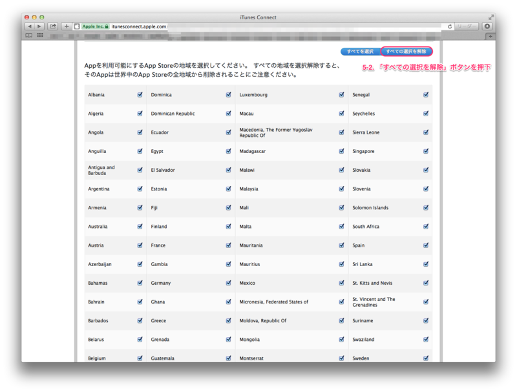Click the 'St. Vincent and The Grenadines' label
Image resolution: width=517 pixels, height=392 pixels.
(374, 302)
